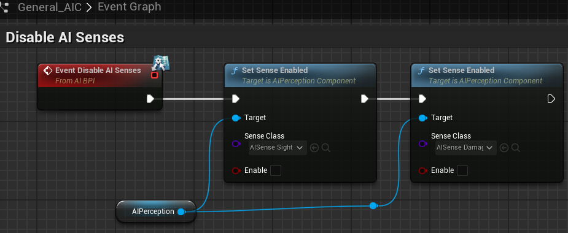Click the Sense Class pin on the Sight node

(x=236, y=144)
